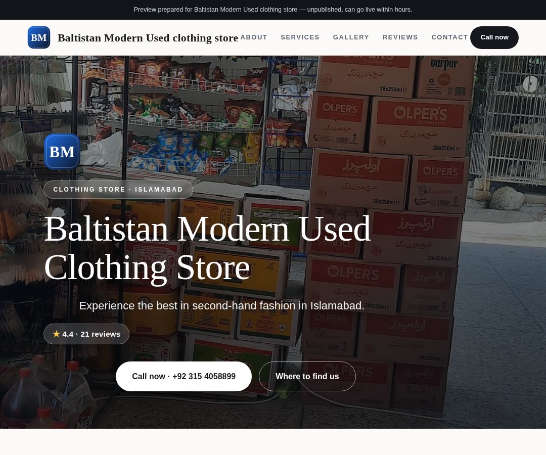The width and height of the screenshot is (546, 455).
Task: Click the preview notice banner text
Action: click(272, 10)
